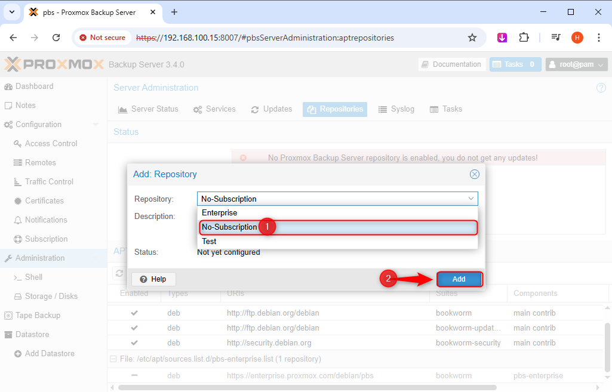Open Shell in sidebar
Image resolution: width=612 pixels, height=392 pixels.
[x=54, y=277]
